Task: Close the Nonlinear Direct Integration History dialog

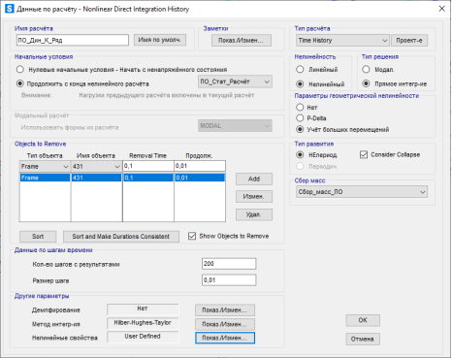Action: pos(441,9)
